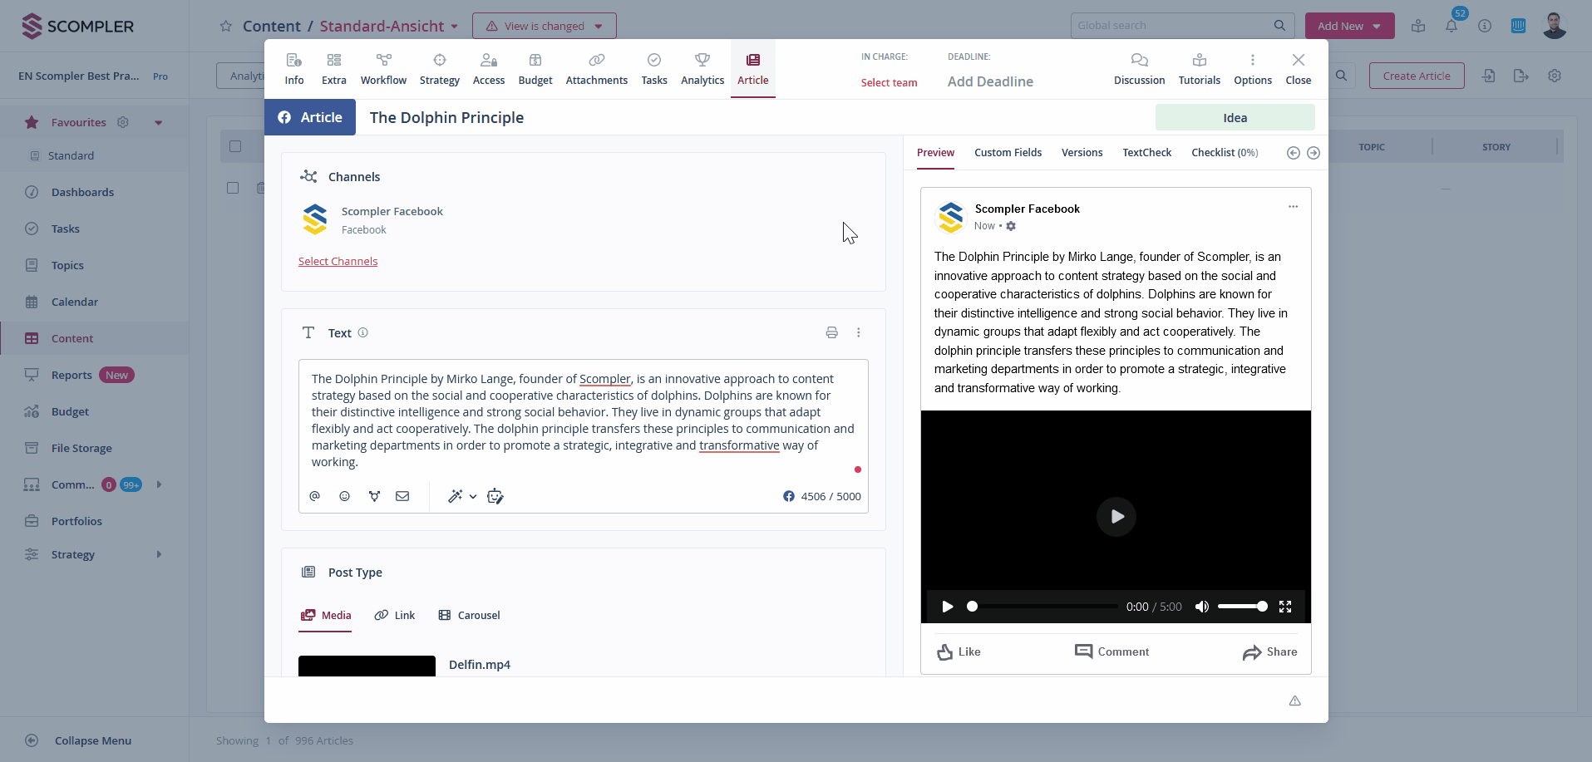Expand the Add New dropdown arrow

pos(1377,27)
